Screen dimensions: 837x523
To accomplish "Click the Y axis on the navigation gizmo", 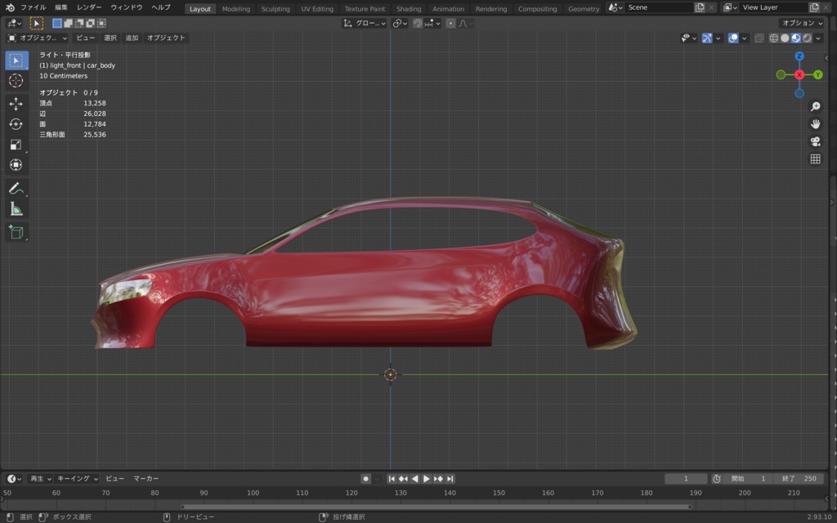I will point(818,74).
